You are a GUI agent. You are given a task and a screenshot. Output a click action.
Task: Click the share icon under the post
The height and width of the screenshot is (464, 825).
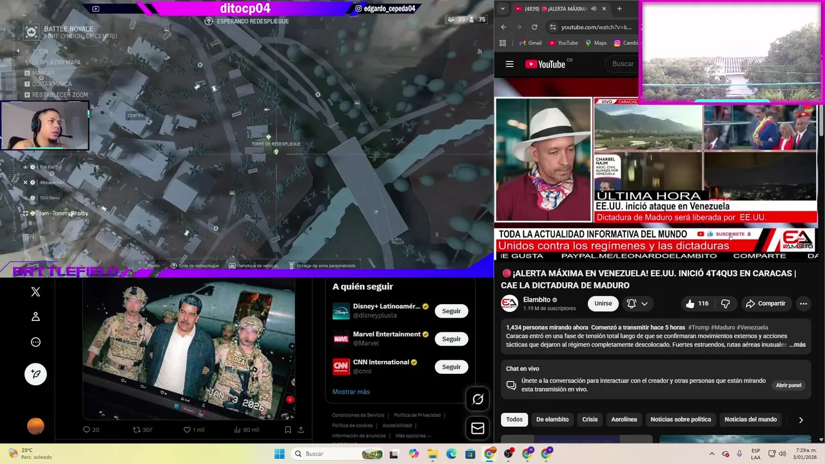[x=300, y=430]
